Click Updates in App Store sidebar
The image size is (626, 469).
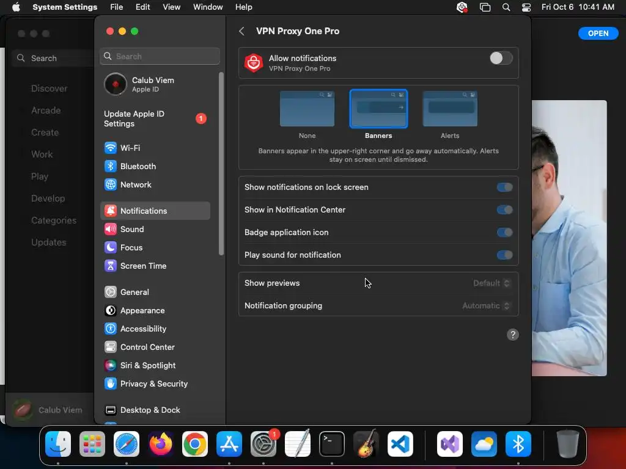49,242
